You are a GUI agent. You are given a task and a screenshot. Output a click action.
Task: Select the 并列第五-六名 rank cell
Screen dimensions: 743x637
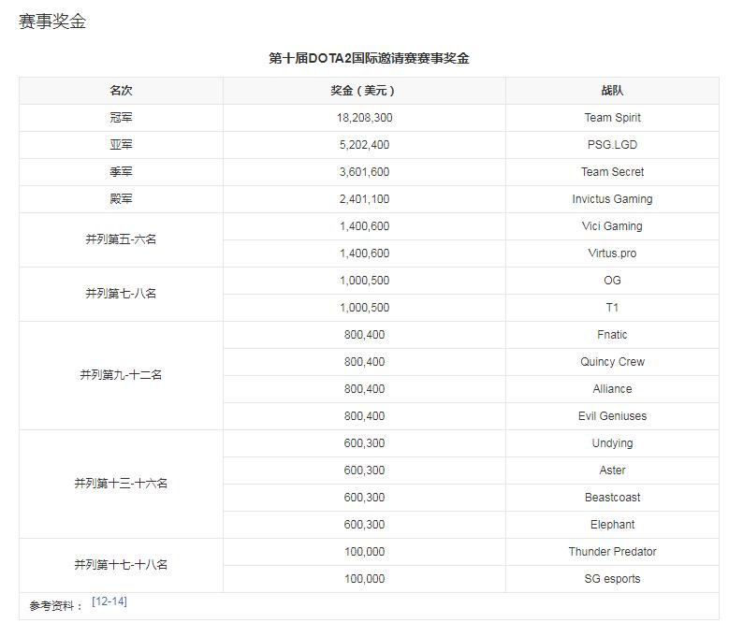click(x=121, y=239)
